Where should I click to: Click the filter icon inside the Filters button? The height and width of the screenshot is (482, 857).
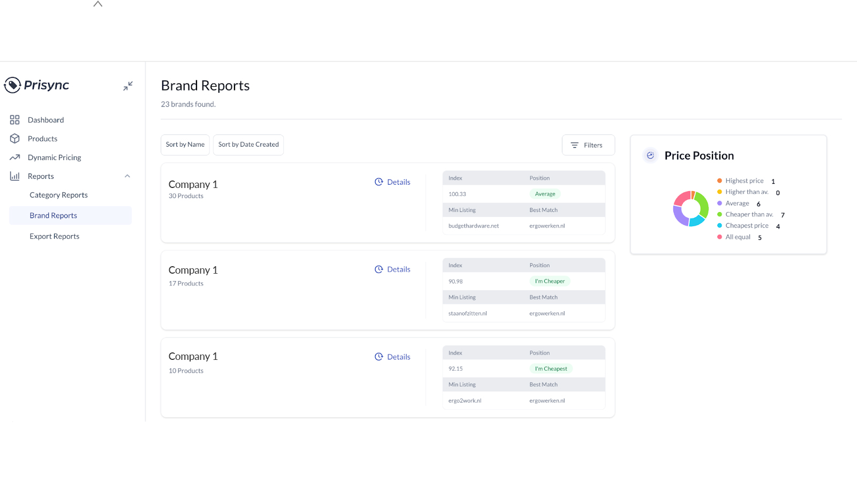point(574,145)
